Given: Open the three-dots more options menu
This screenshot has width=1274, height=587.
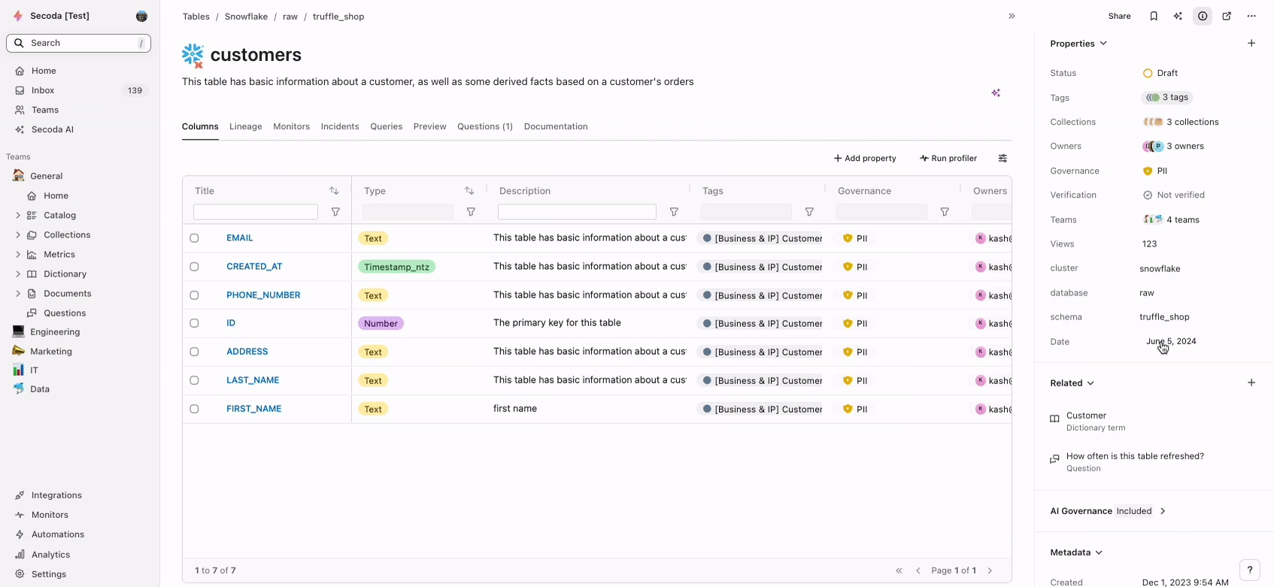Looking at the screenshot, I should pyautogui.click(x=1251, y=16).
